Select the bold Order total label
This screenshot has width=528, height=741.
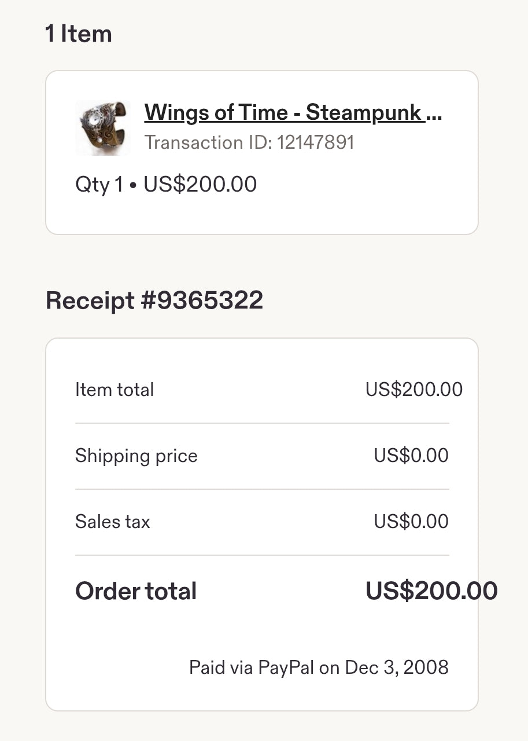136,591
